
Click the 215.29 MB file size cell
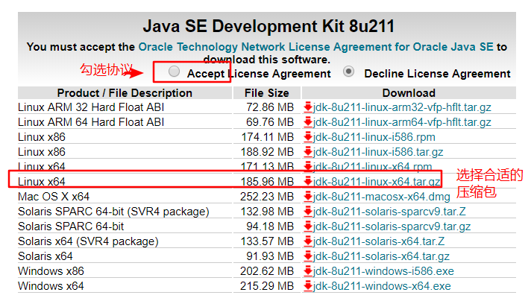pyautogui.click(x=267, y=286)
